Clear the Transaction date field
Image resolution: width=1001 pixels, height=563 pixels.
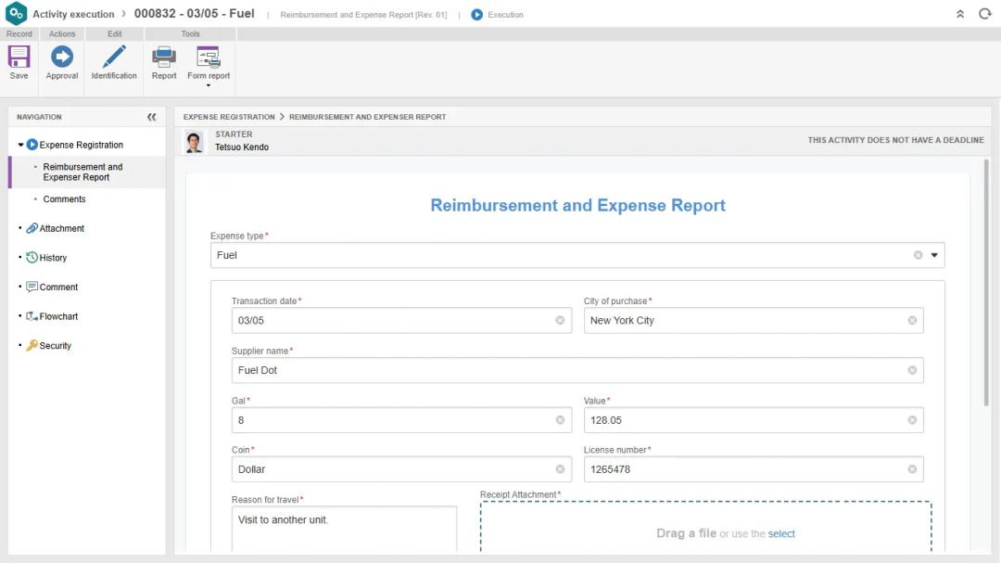(x=560, y=320)
